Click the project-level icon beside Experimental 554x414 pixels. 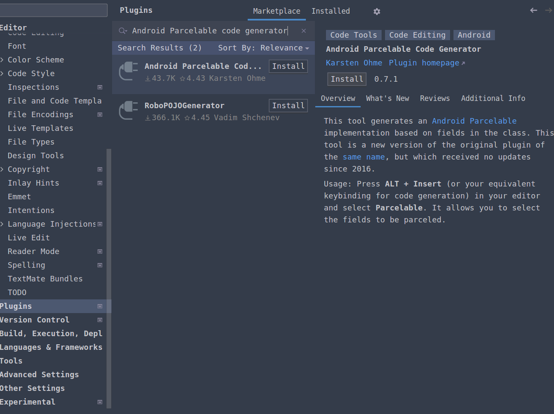(100, 402)
